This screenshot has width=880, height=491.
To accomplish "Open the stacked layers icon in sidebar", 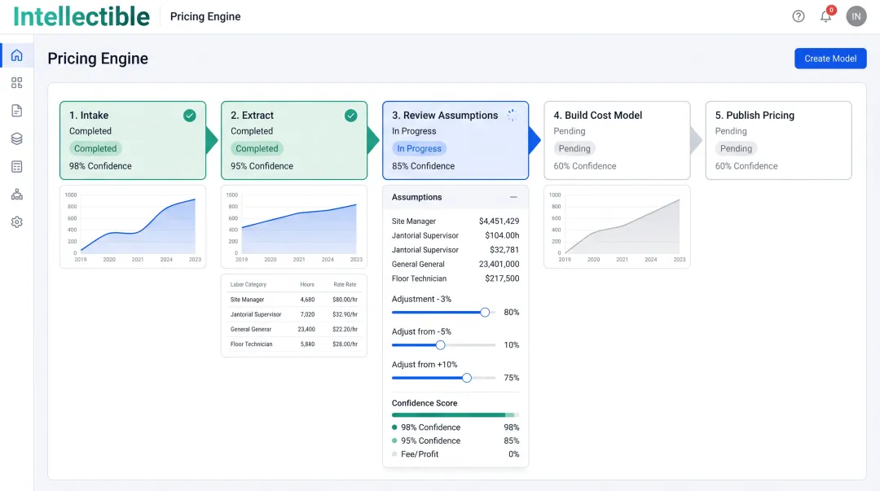I will tap(17, 138).
